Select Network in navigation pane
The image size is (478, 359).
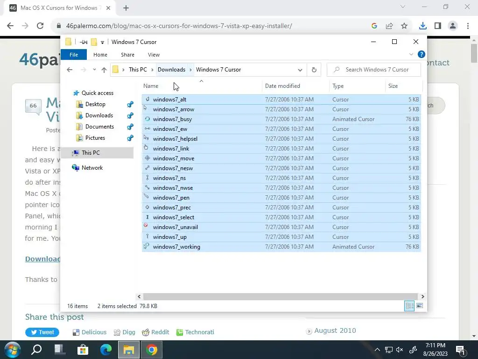92,168
